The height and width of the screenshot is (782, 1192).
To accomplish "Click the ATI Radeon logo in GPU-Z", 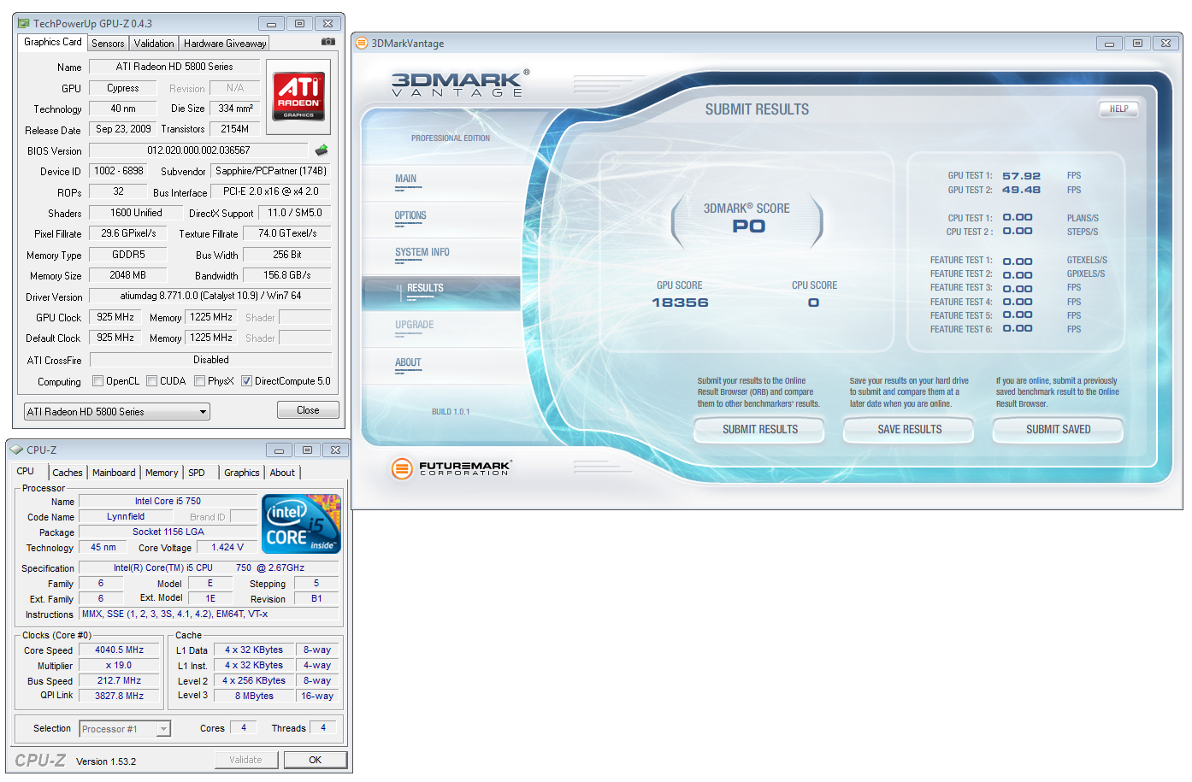I will [x=298, y=96].
